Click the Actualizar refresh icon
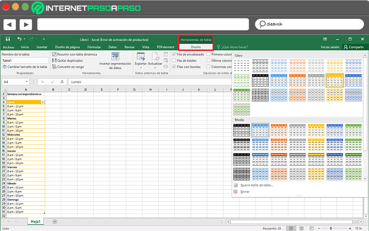This screenshot has width=369, height=231. (155, 57)
